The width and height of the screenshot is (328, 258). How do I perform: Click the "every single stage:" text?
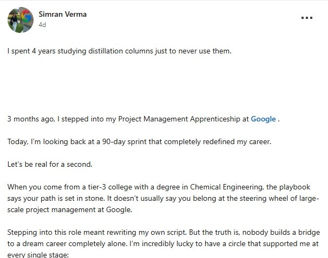(38, 255)
